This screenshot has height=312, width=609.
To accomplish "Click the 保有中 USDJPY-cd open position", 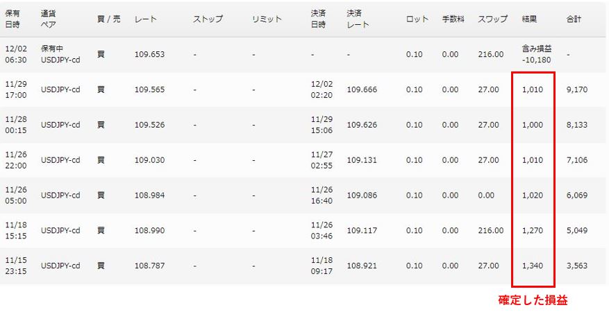I will (x=60, y=54).
